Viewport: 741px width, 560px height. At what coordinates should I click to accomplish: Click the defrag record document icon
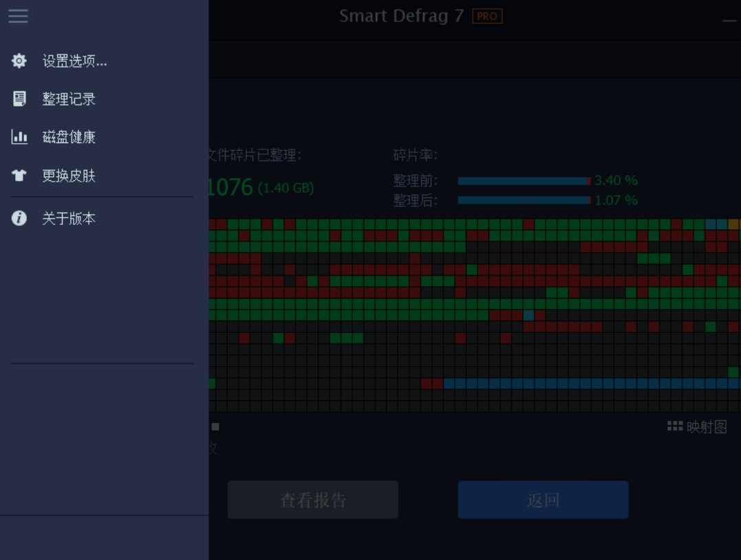(19, 99)
